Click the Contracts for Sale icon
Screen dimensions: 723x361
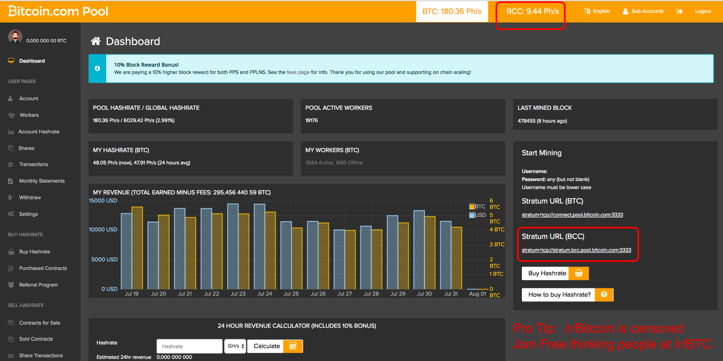click(x=11, y=323)
